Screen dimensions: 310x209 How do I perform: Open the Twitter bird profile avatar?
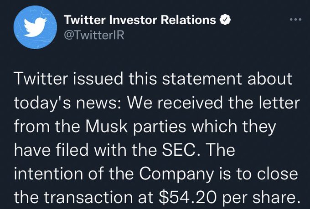(x=35, y=27)
